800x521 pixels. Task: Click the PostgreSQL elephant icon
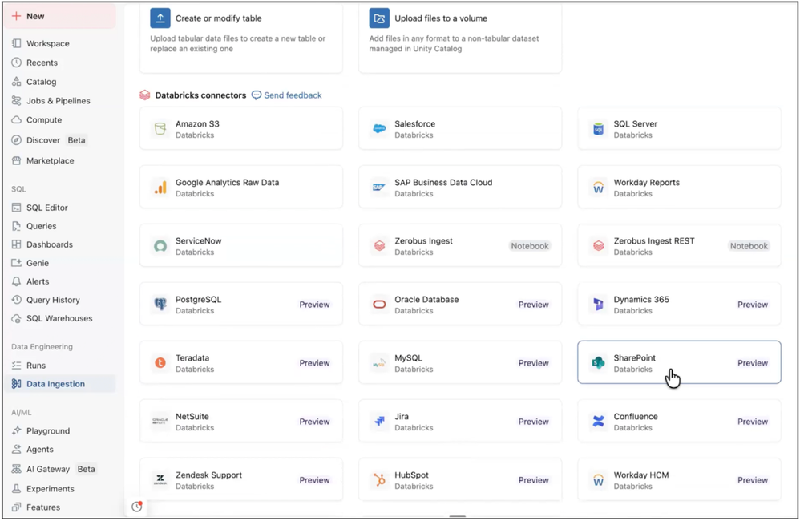[160, 305]
